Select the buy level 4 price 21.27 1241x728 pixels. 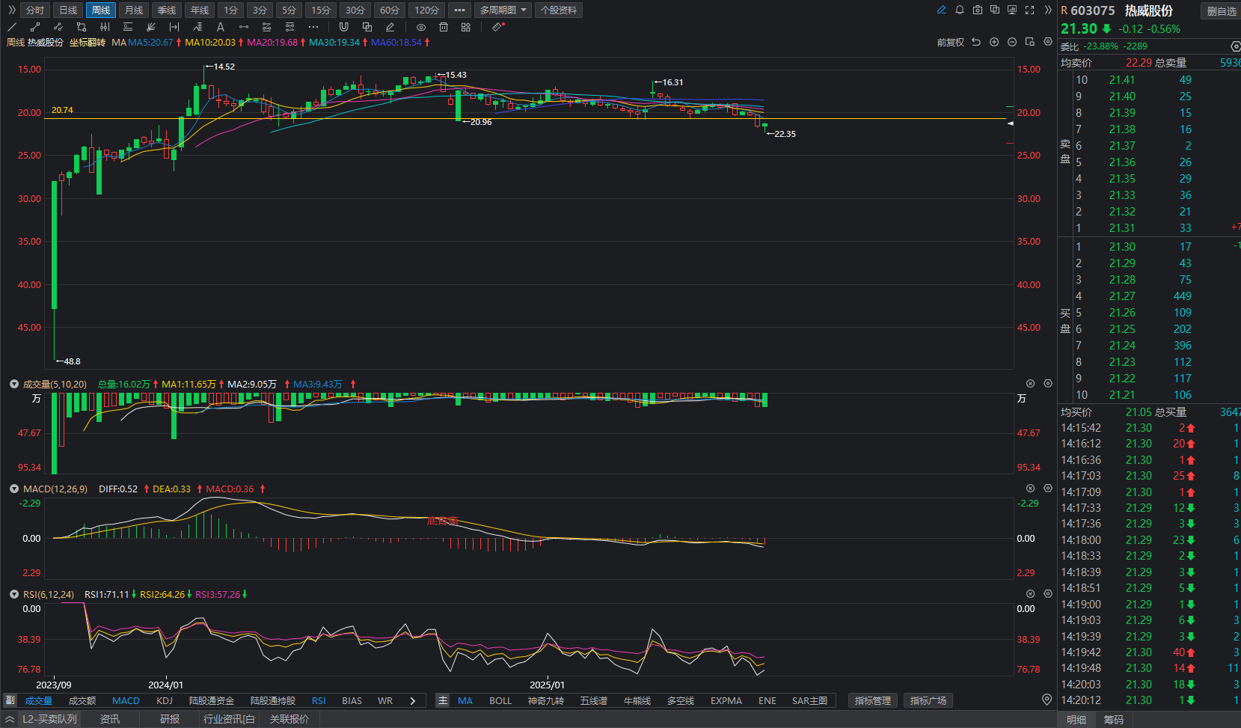[1122, 296]
